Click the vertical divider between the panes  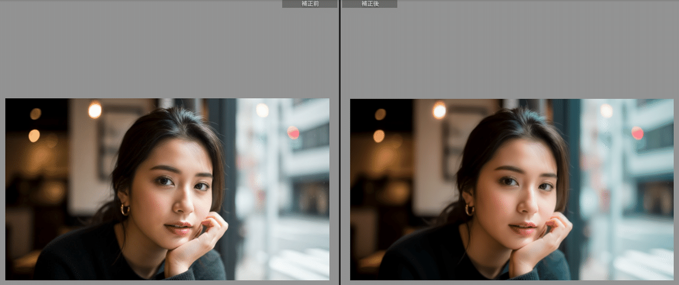pos(339,142)
